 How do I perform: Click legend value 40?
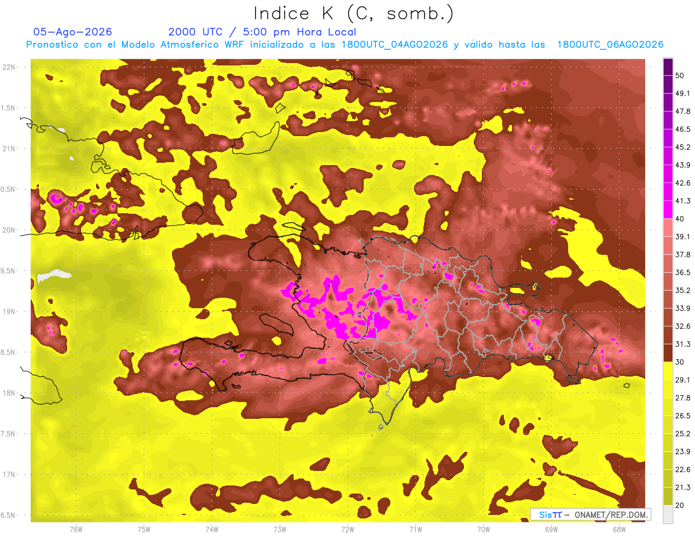681,219
